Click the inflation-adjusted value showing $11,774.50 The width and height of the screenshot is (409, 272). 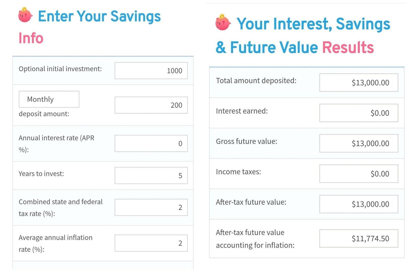pyautogui.click(x=358, y=239)
